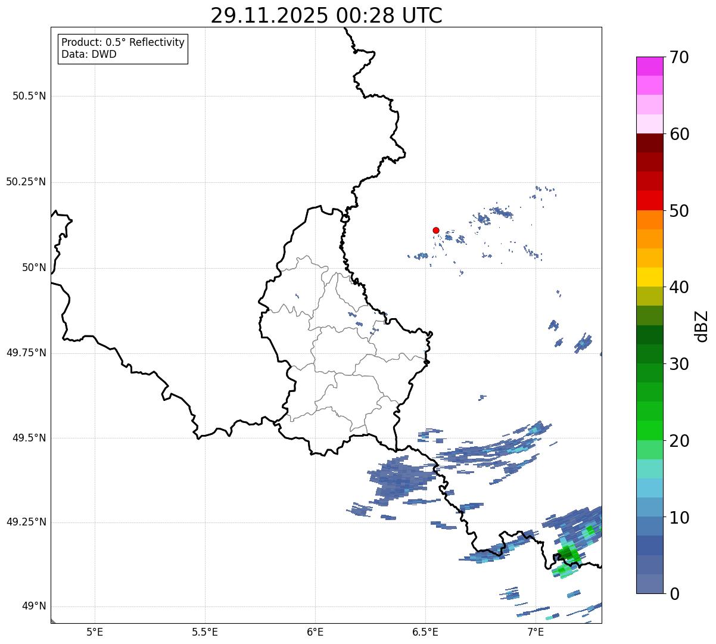Click the 6°E longitude tick label
The width and height of the screenshot is (716, 644).
315,632
